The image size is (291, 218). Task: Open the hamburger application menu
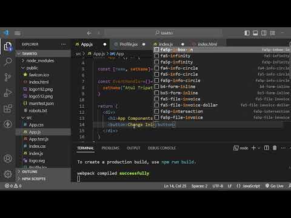[x=18, y=33]
